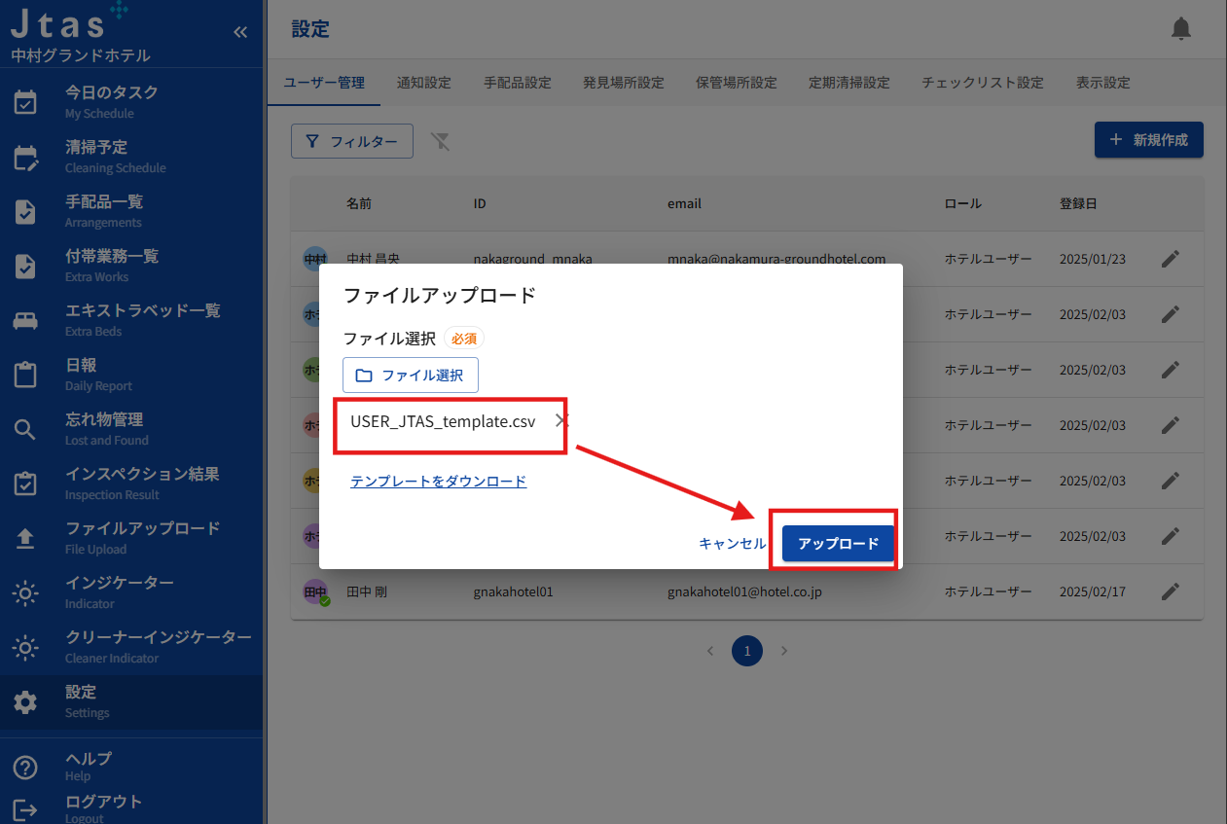Image resolution: width=1227 pixels, height=824 pixels.
Task: Open エキストラベッド一覧 bed icon
Action: 25,320
